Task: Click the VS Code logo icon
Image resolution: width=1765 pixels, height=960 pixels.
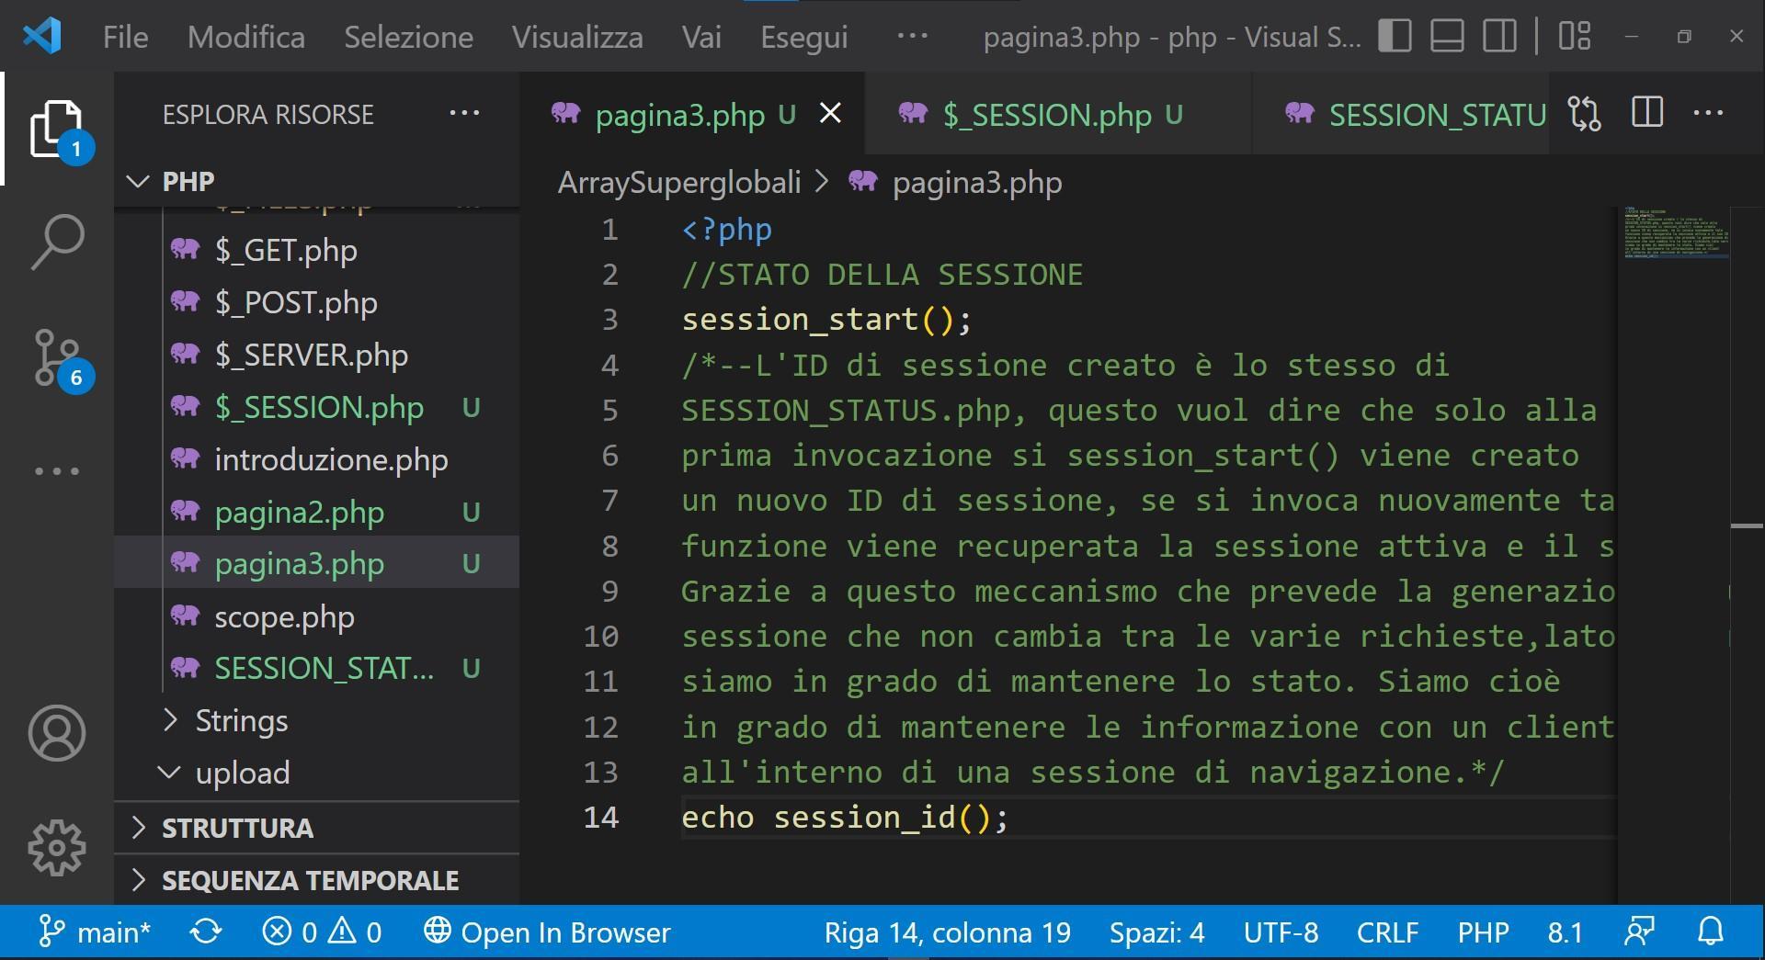Action: pos(41,36)
